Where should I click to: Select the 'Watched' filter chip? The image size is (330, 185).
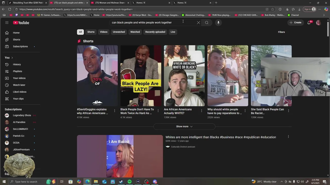click(x=135, y=32)
